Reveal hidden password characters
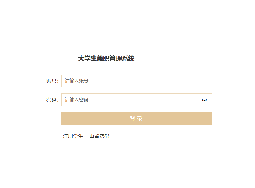 point(204,100)
